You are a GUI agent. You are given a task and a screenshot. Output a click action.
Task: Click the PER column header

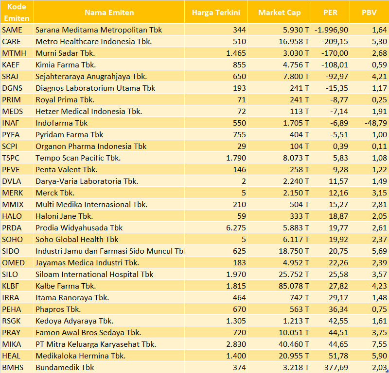coord(331,12)
